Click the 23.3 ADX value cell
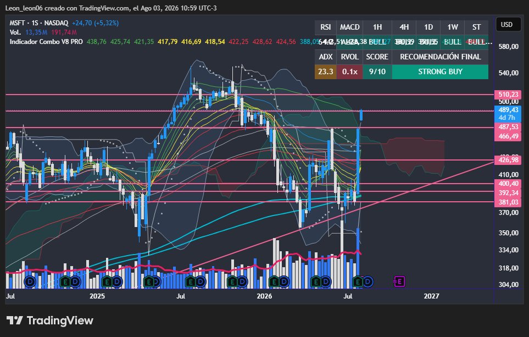This screenshot has width=529, height=337. [x=326, y=71]
